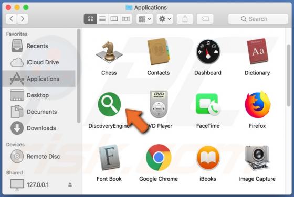Click the Google Chrome name label
Viewport: 294px width, 197px height.
click(x=159, y=179)
